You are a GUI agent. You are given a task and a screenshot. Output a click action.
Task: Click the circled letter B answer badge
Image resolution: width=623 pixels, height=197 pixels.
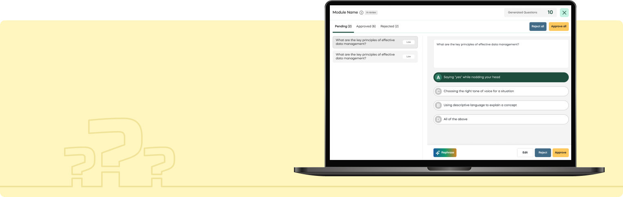(x=438, y=105)
